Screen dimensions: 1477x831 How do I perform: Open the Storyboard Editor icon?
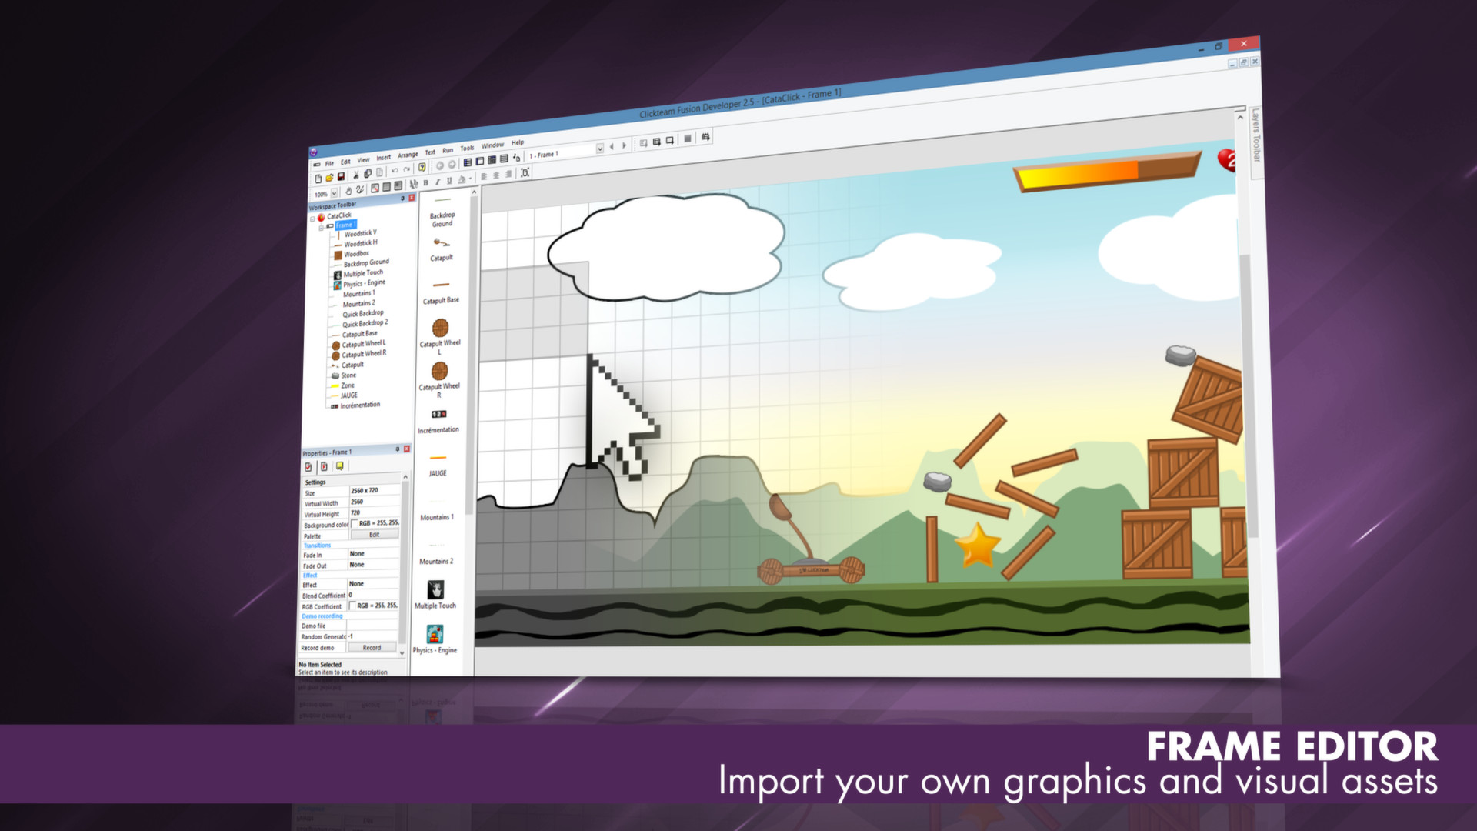466,161
